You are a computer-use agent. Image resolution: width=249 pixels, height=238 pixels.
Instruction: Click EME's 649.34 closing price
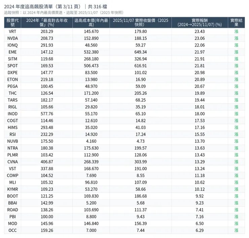[x=140, y=52]
